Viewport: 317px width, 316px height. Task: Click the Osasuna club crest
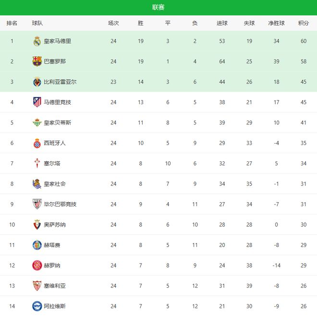point(37,225)
